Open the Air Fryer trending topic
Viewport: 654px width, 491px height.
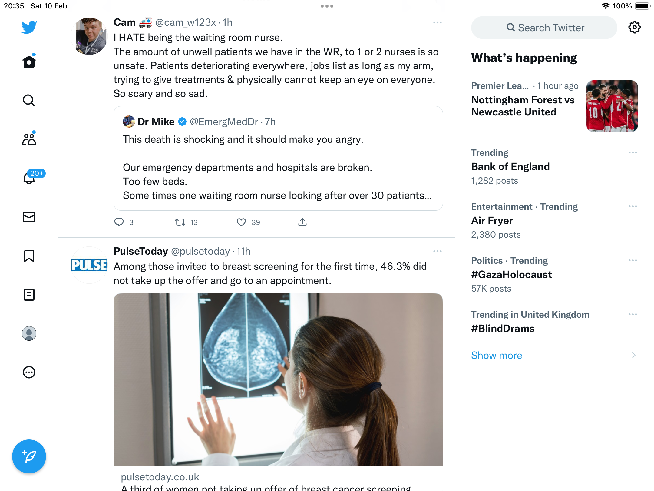(x=492, y=220)
